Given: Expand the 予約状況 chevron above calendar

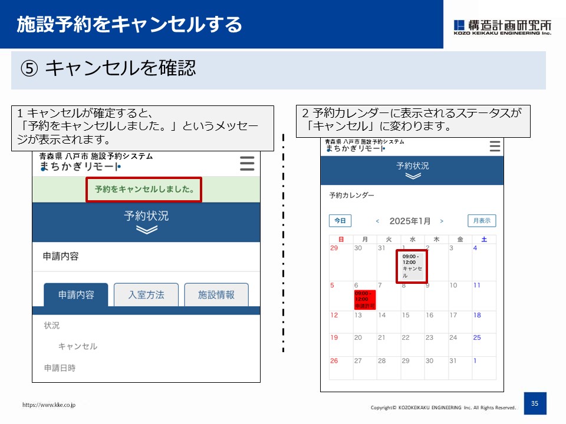Looking at the screenshot, I should point(413,176).
